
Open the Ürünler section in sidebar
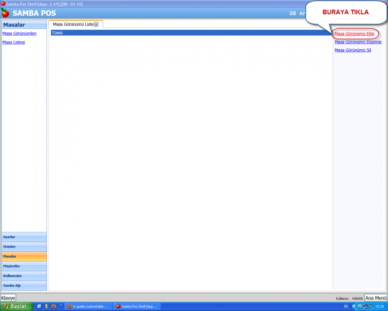(24, 247)
